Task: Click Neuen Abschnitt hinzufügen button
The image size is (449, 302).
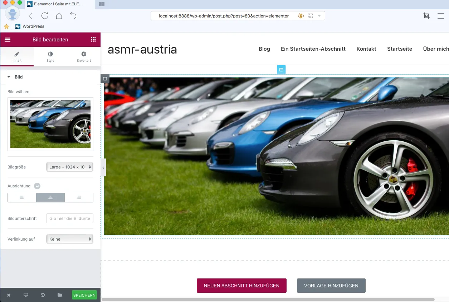Action: click(x=241, y=286)
